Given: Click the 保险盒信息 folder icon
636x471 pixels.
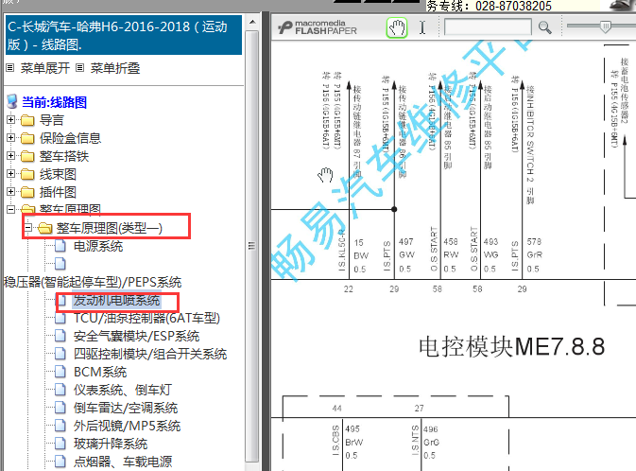Looking at the screenshot, I should [27, 138].
